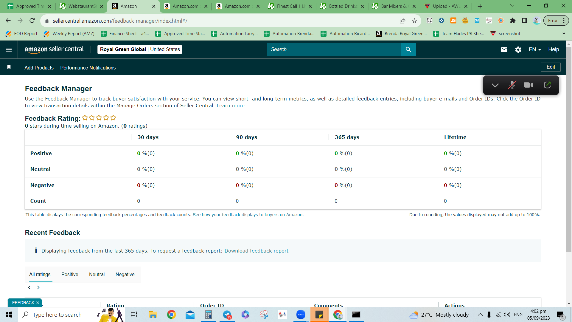The height and width of the screenshot is (322, 572).
Task: Open the tab search dropdown chevron
Action: (x=512, y=6)
